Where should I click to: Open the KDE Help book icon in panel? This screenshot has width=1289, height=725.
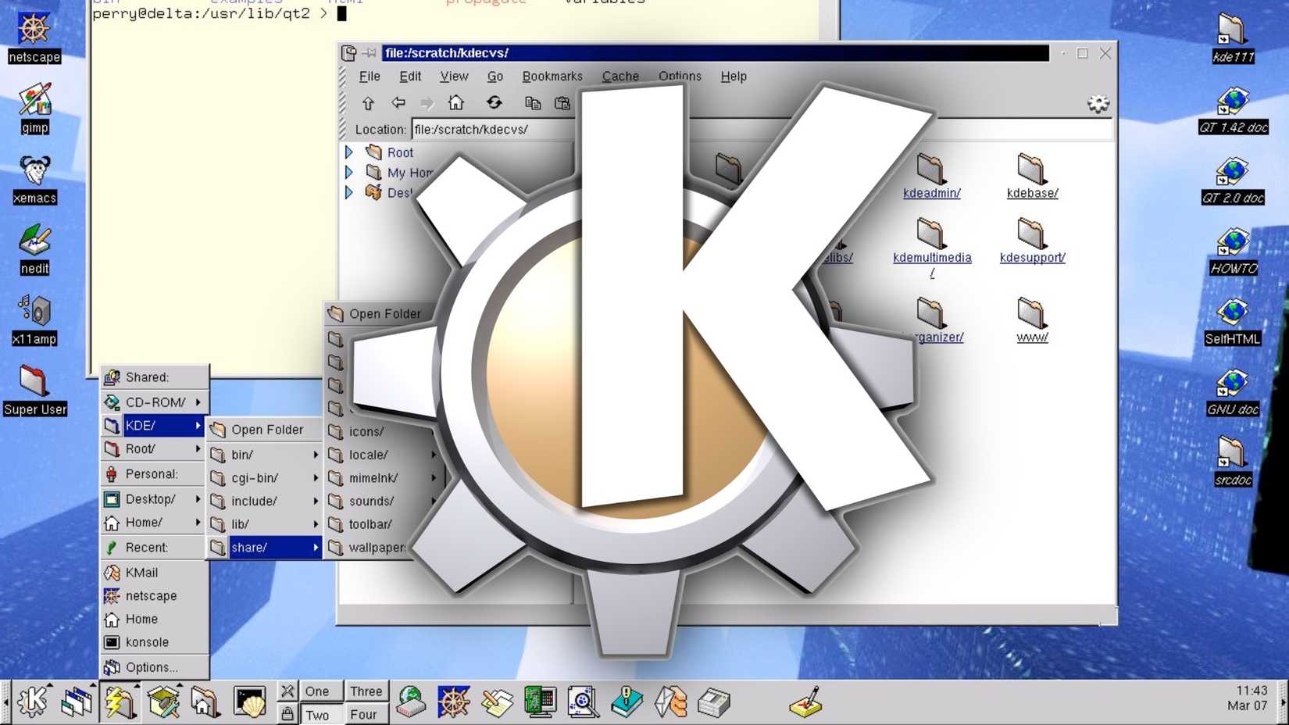pyautogui.click(x=627, y=702)
